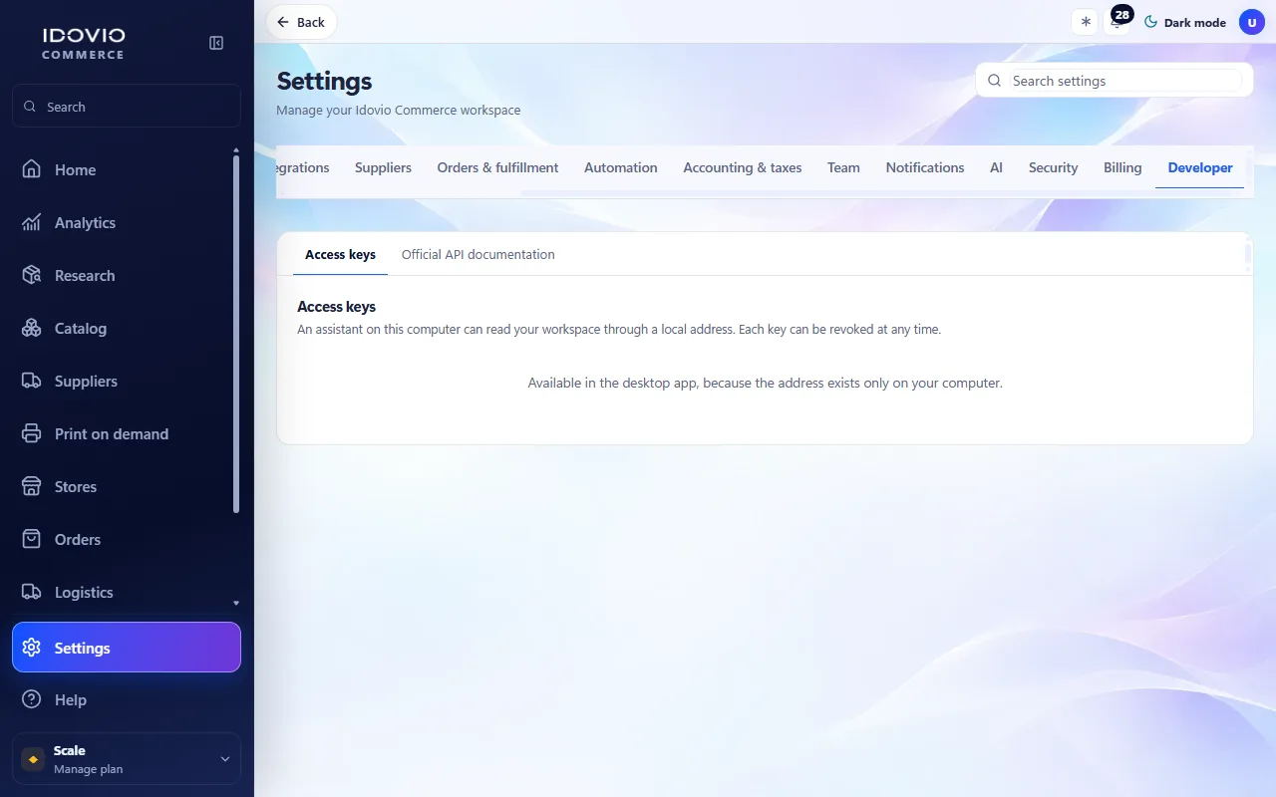
Task: Click the Settings gear in the sidebar
Action: pyautogui.click(x=32, y=648)
